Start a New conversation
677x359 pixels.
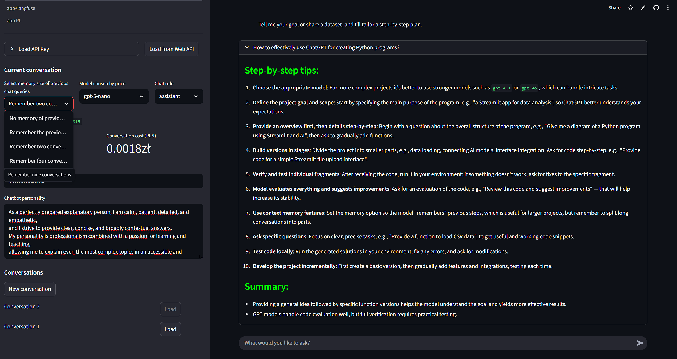(30, 289)
